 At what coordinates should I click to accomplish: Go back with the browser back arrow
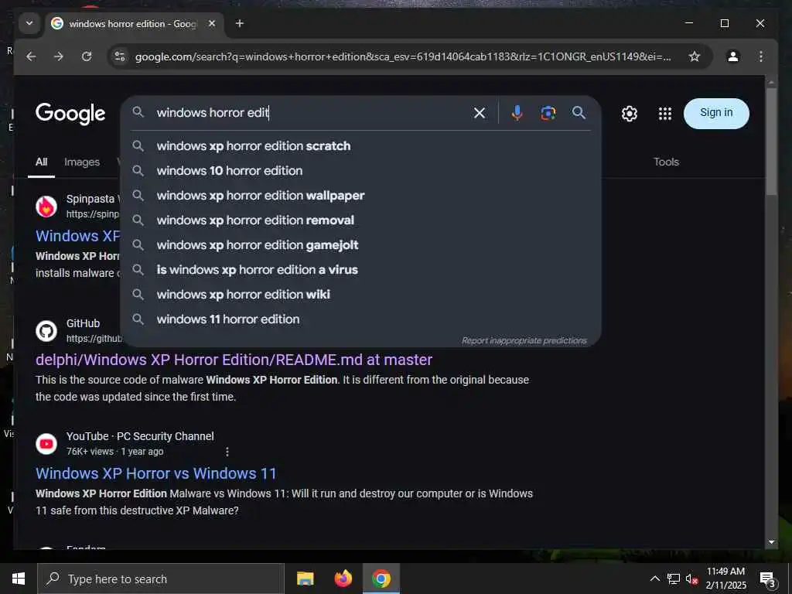(x=31, y=56)
